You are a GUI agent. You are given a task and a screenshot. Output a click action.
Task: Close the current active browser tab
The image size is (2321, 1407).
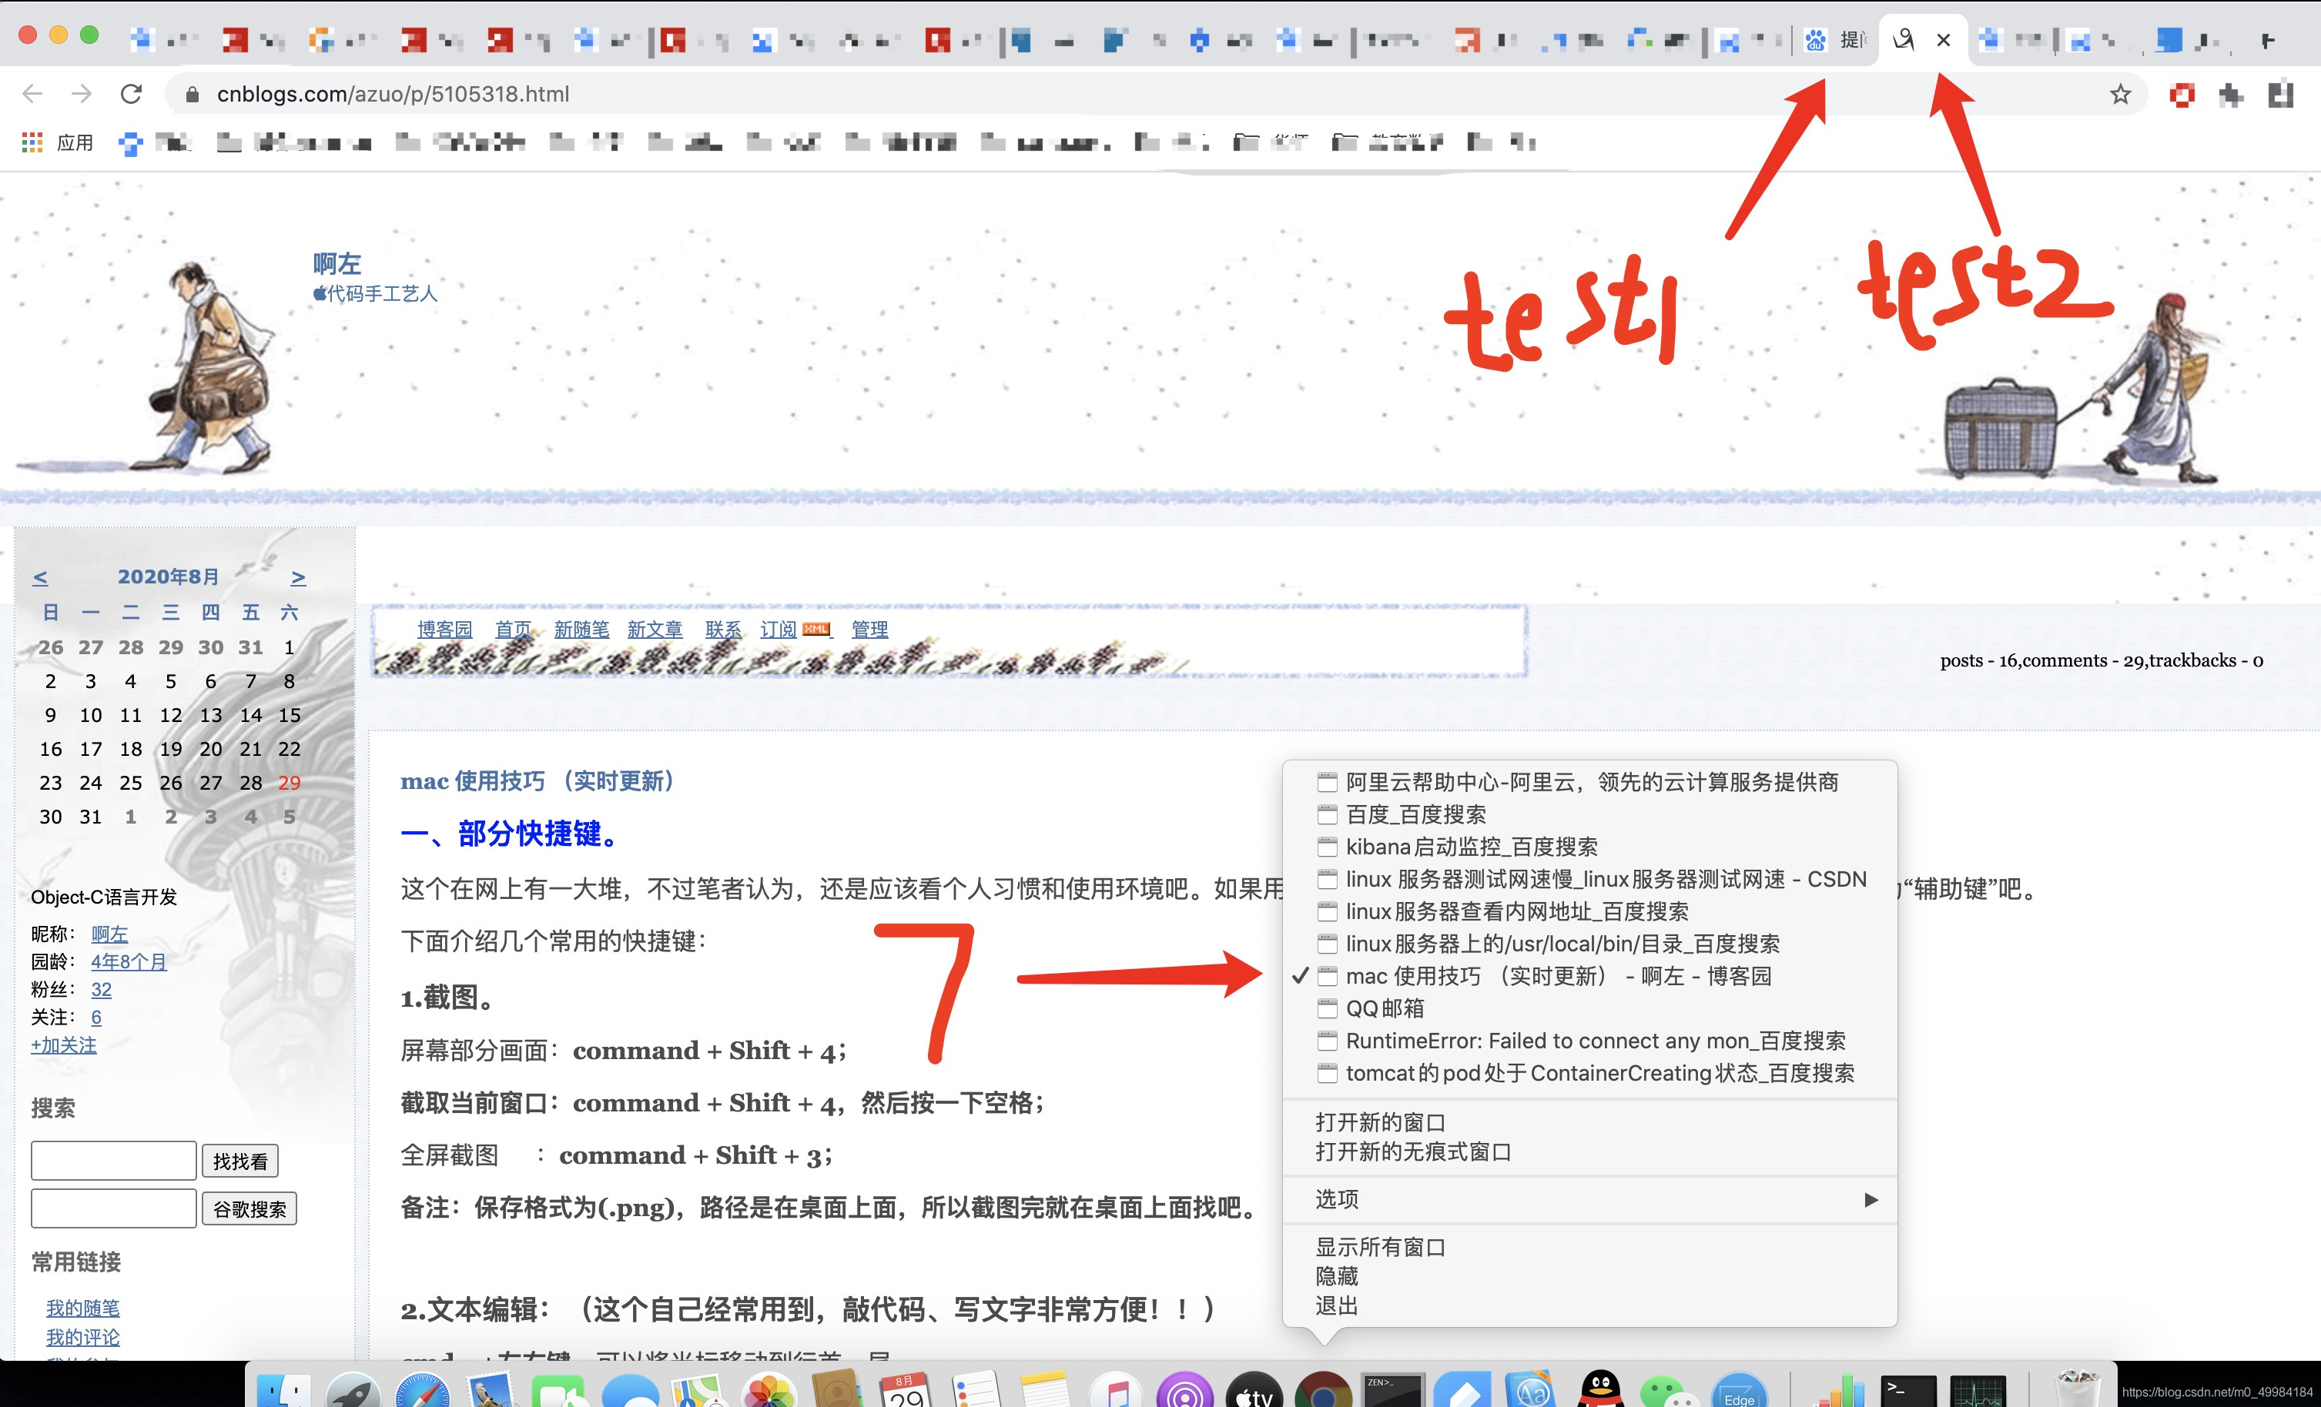click(x=1943, y=39)
